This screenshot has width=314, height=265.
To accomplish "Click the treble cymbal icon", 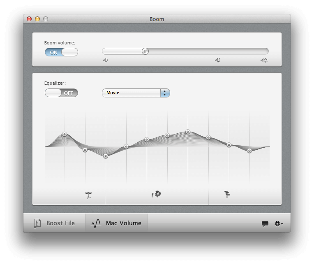I will (x=227, y=194).
